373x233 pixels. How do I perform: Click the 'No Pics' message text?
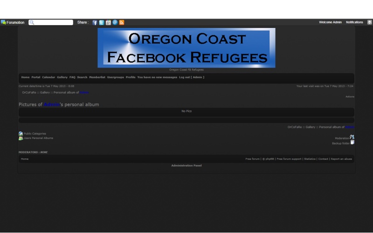186,111
